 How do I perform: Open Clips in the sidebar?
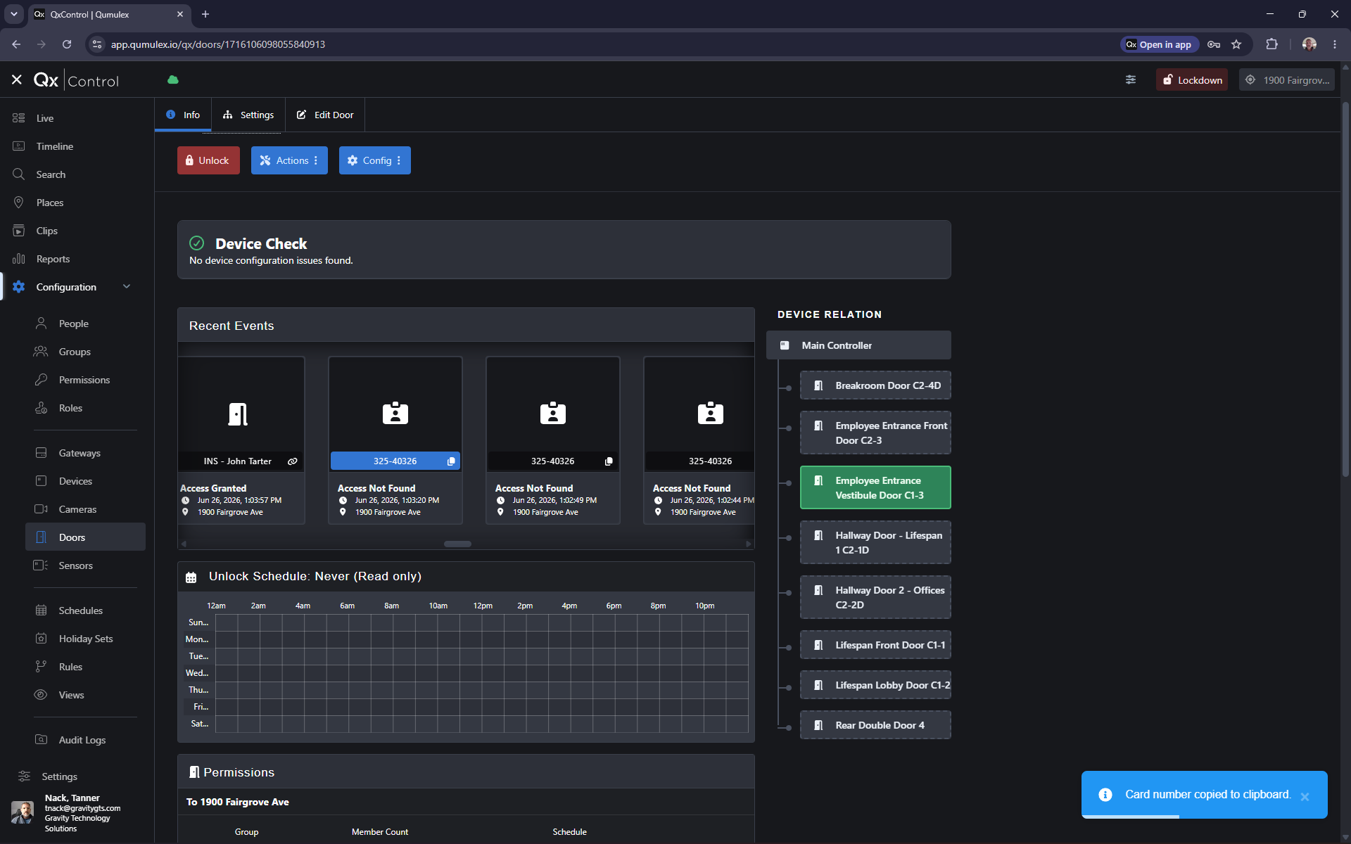pos(46,231)
